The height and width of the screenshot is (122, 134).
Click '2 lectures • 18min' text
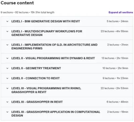point(118,112)
